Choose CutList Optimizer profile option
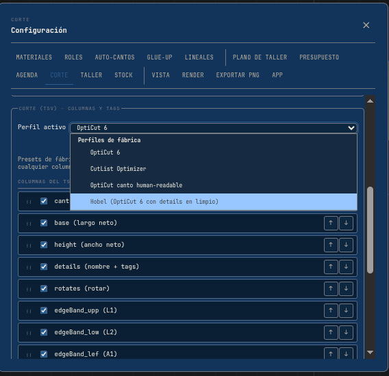The height and width of the screenshot is (376, 389). [x=214, y=169]
